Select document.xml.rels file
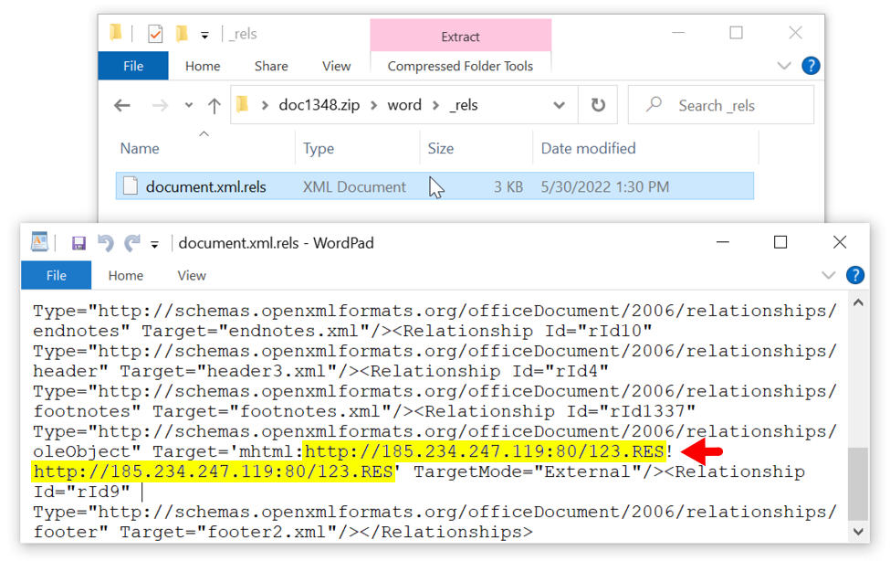Viewport: 890px width, 561px height. pos(435,186)
